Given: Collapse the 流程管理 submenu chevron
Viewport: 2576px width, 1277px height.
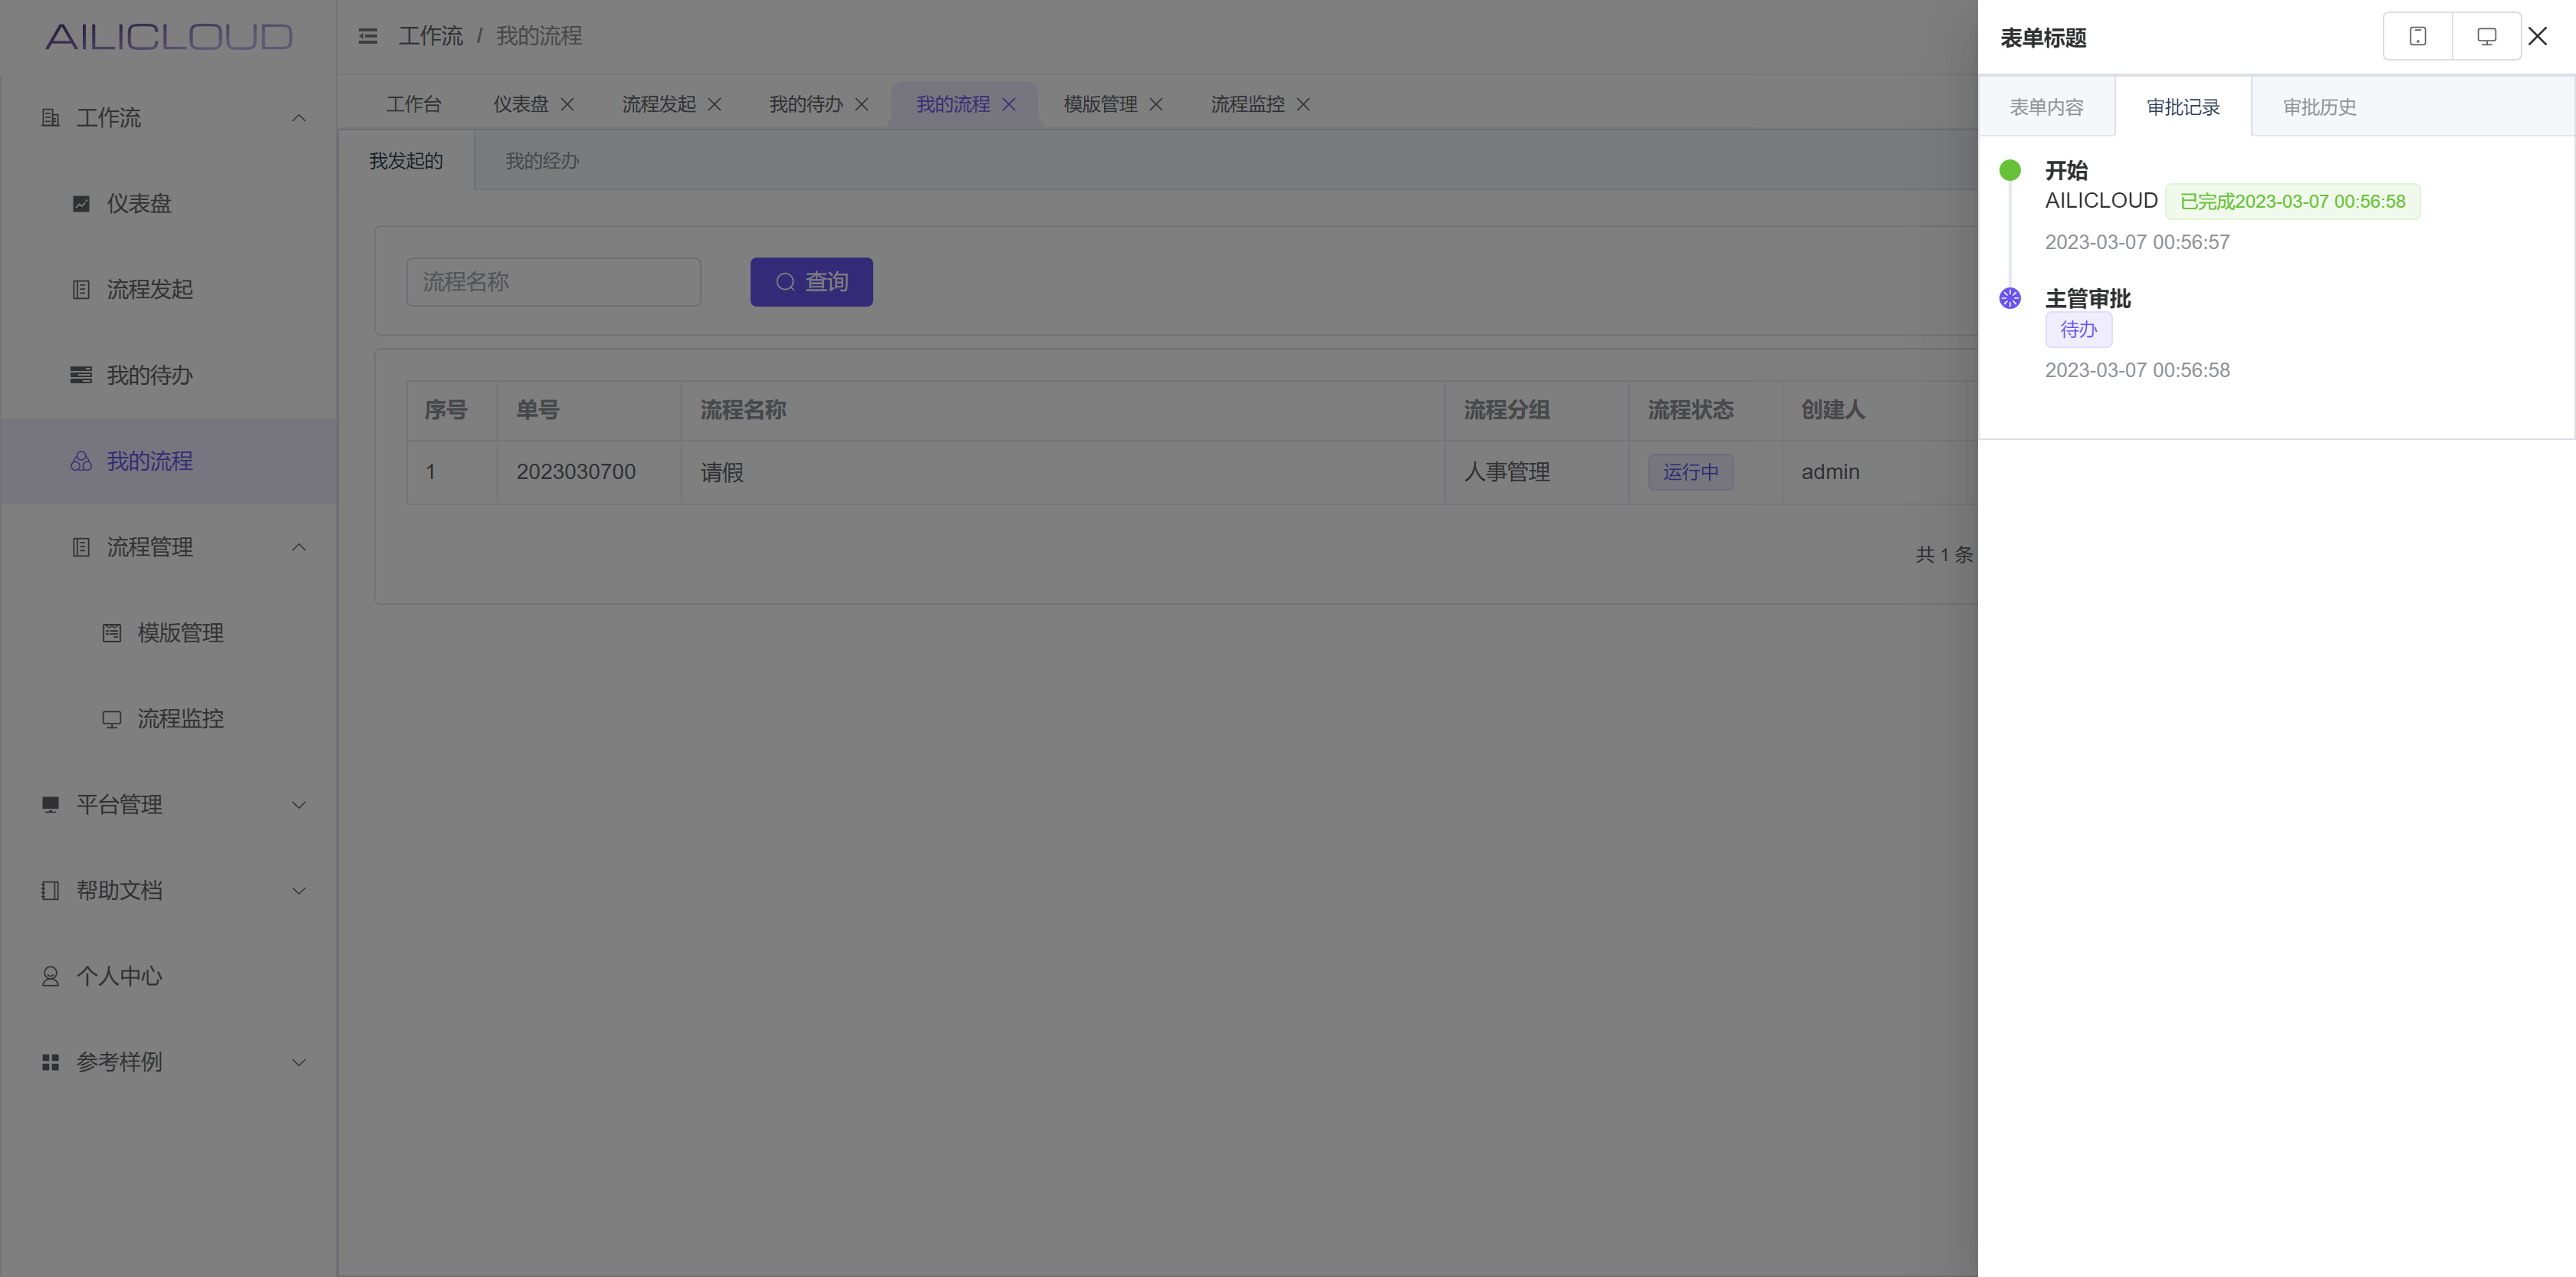Looking at the screenshot, I should 298,547.
